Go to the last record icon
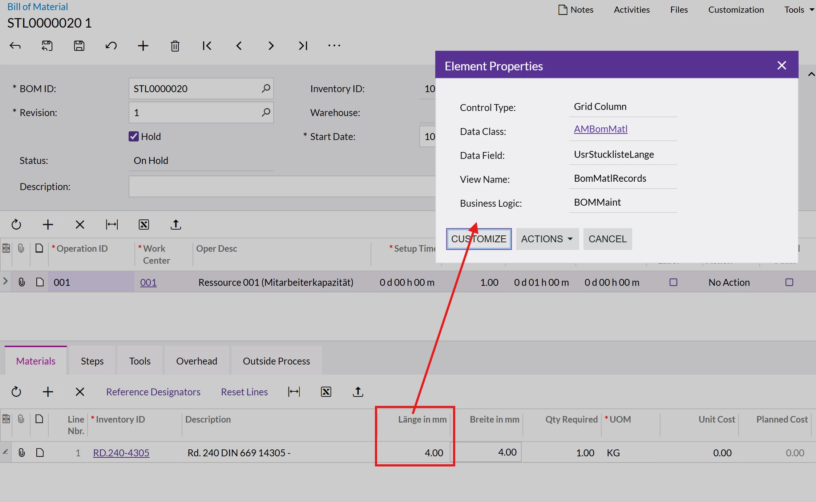The width and height of the screenshot is (816, 502). pos(303,46)
